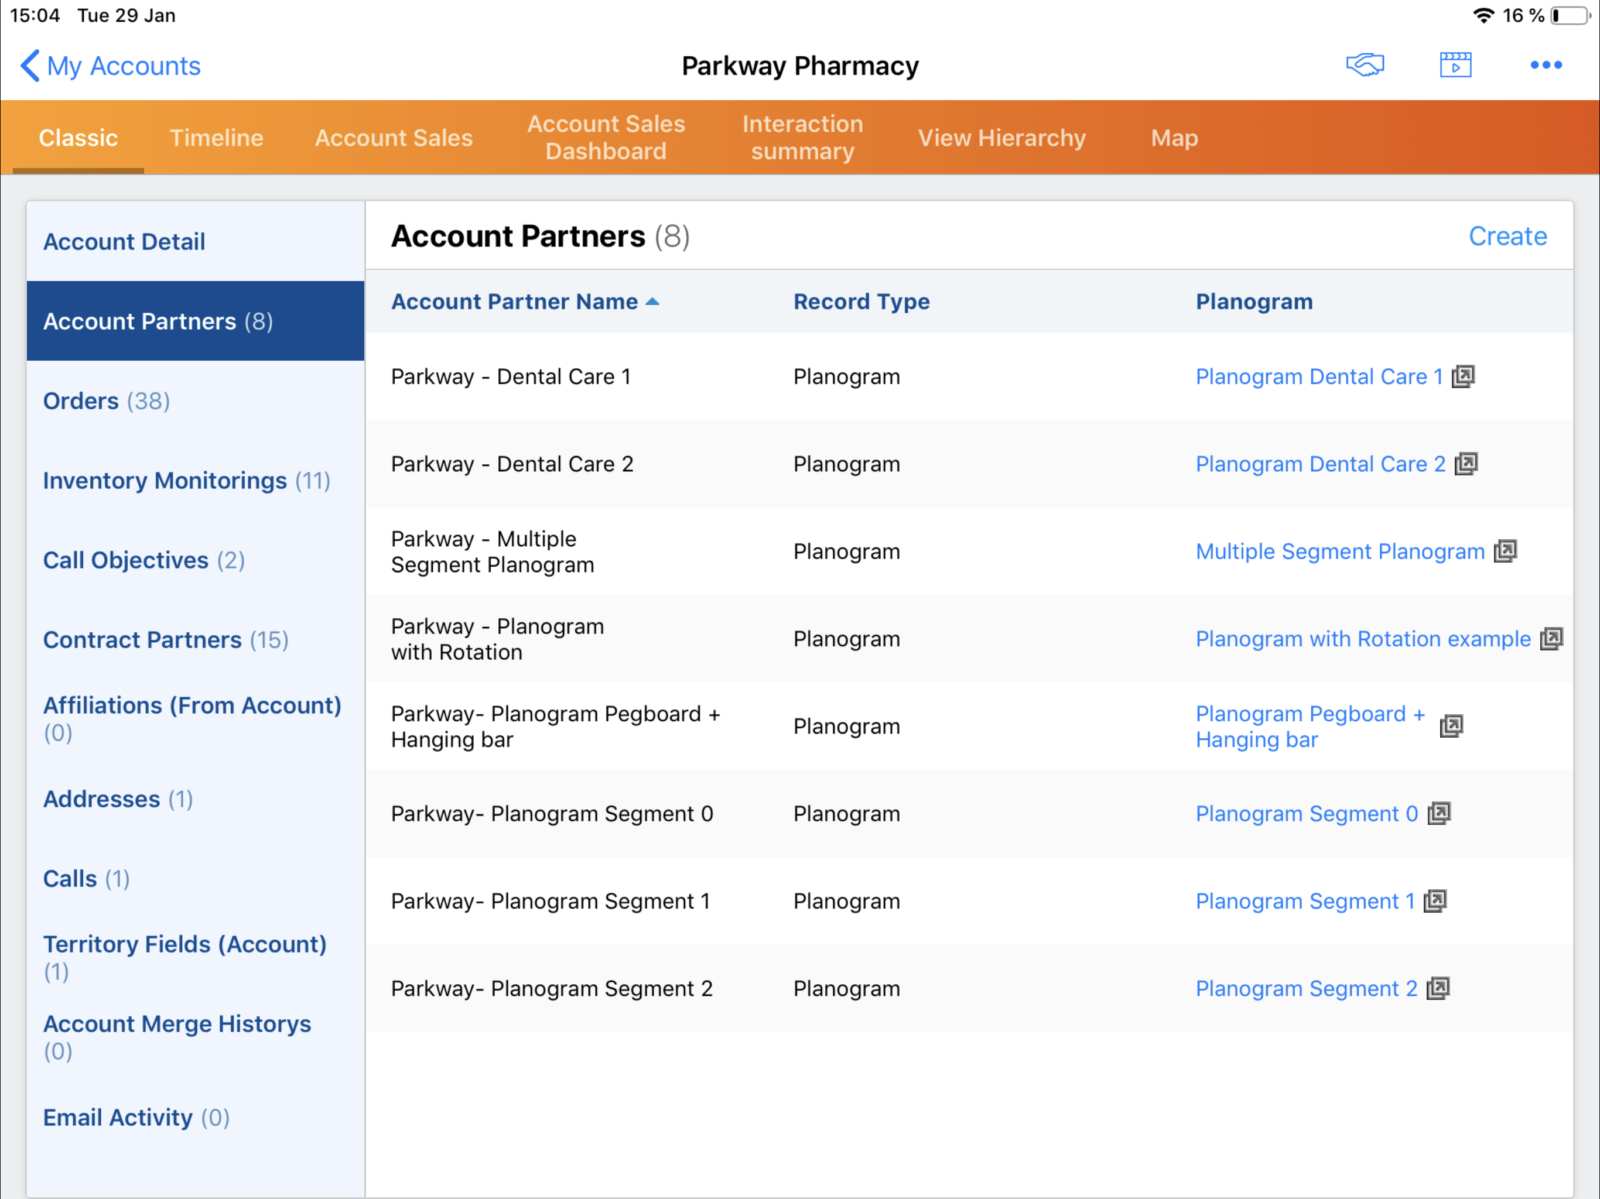The height and width of the screenshot is (1199, 1600).
Task: Click popup icon beside Planogram Segment 0
Action: click(x=1439, y=814)
